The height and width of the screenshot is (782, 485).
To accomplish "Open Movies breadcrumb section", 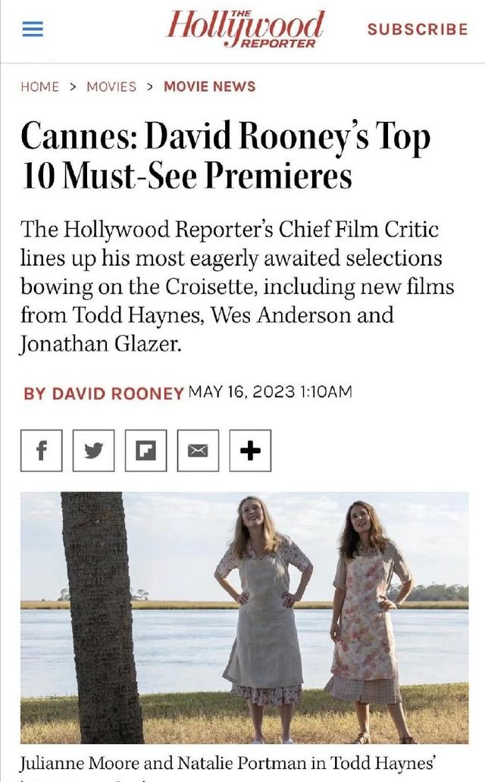I will click(x=111, y=87).
